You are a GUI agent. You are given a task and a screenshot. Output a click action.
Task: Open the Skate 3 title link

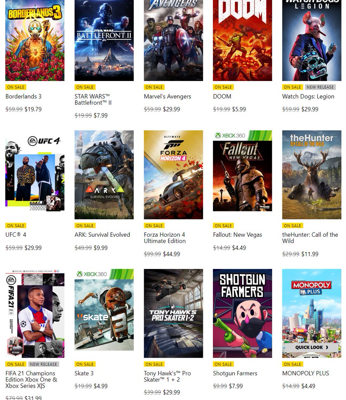[84, 373]
